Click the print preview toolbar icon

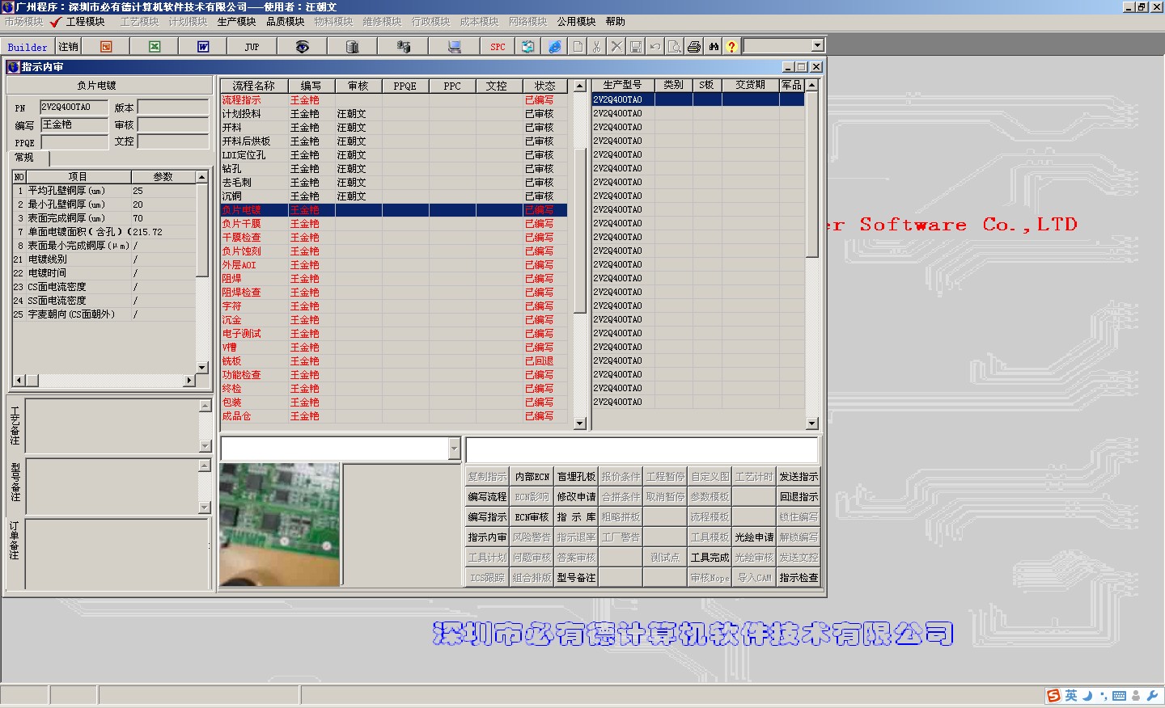tap(675, 47)
